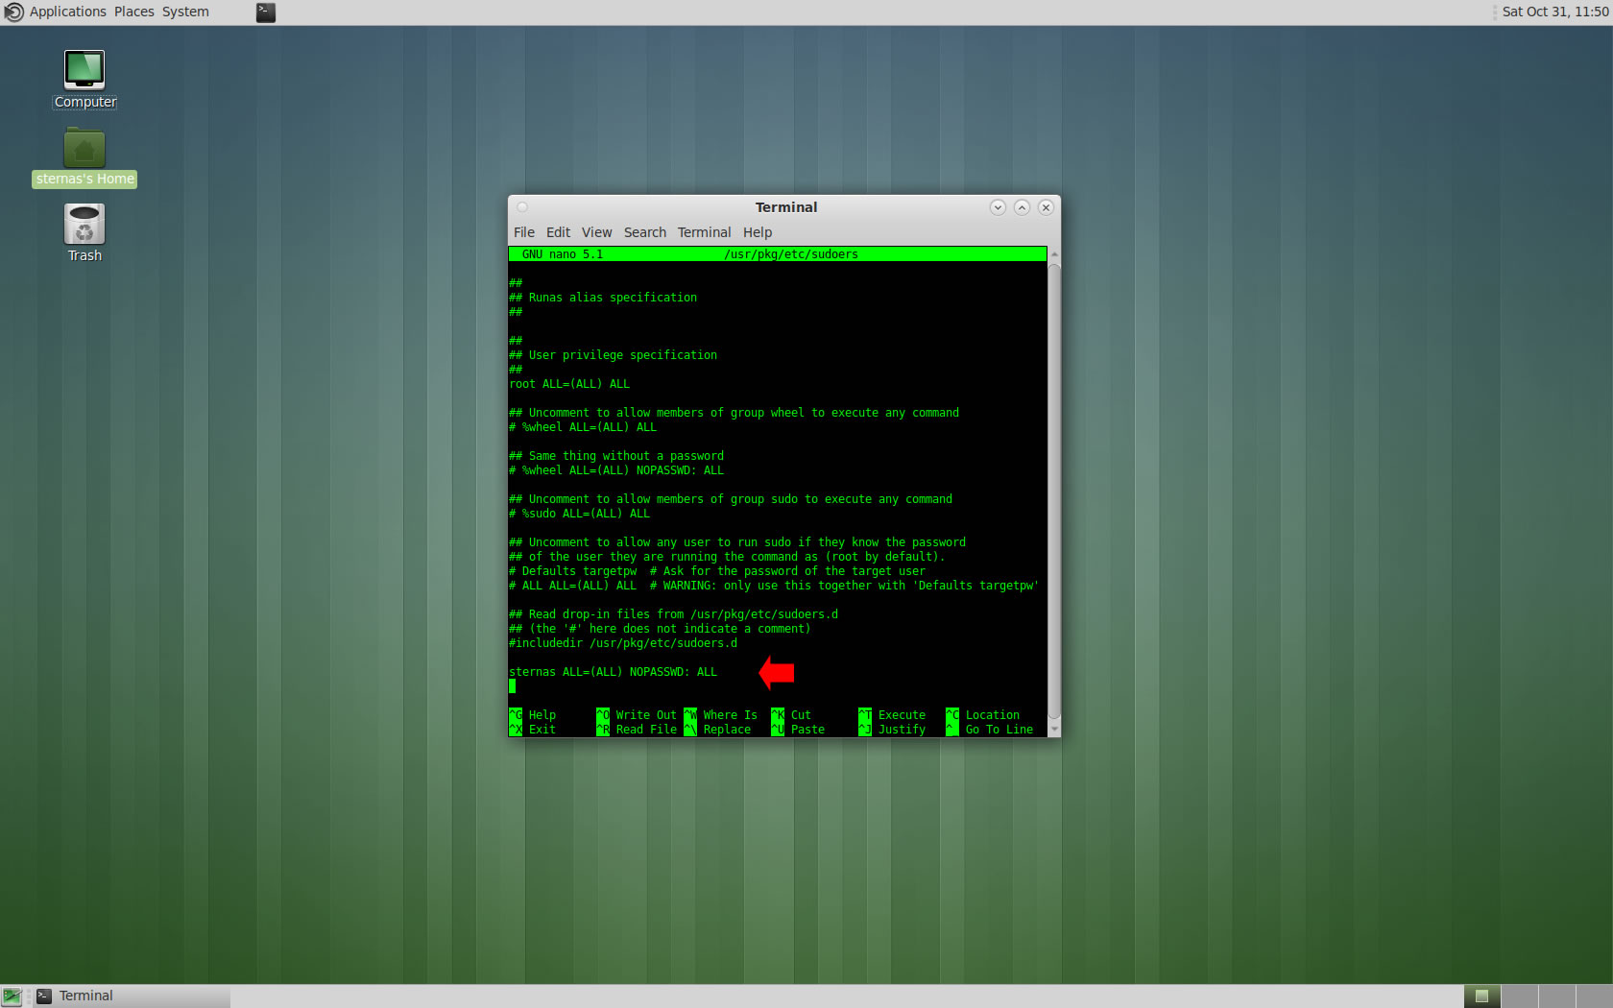Click the nano title '/usr/pkg/etc/sudoers'

[791, 254]
